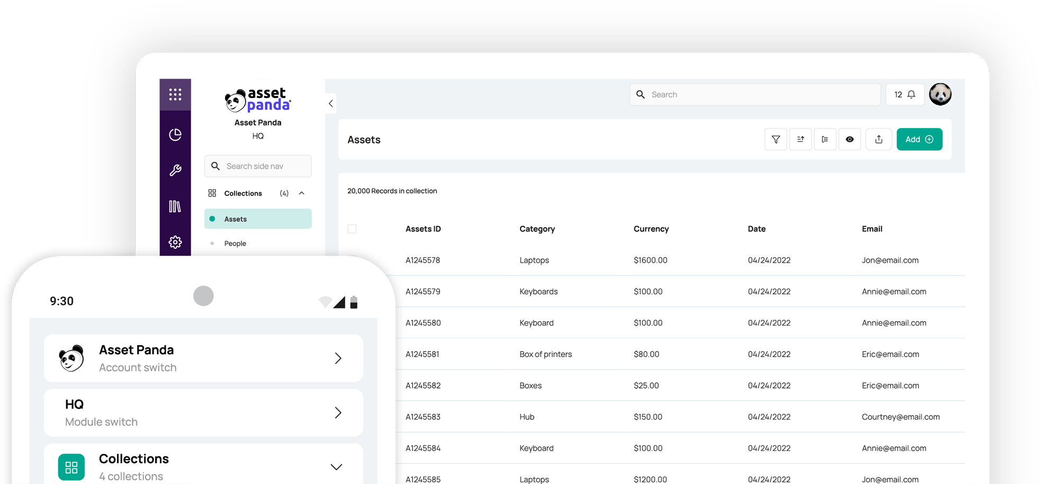Screen dimensions: 1059x484
Task: Click the 20,000 Records in collection text
Action: point(392,191)
